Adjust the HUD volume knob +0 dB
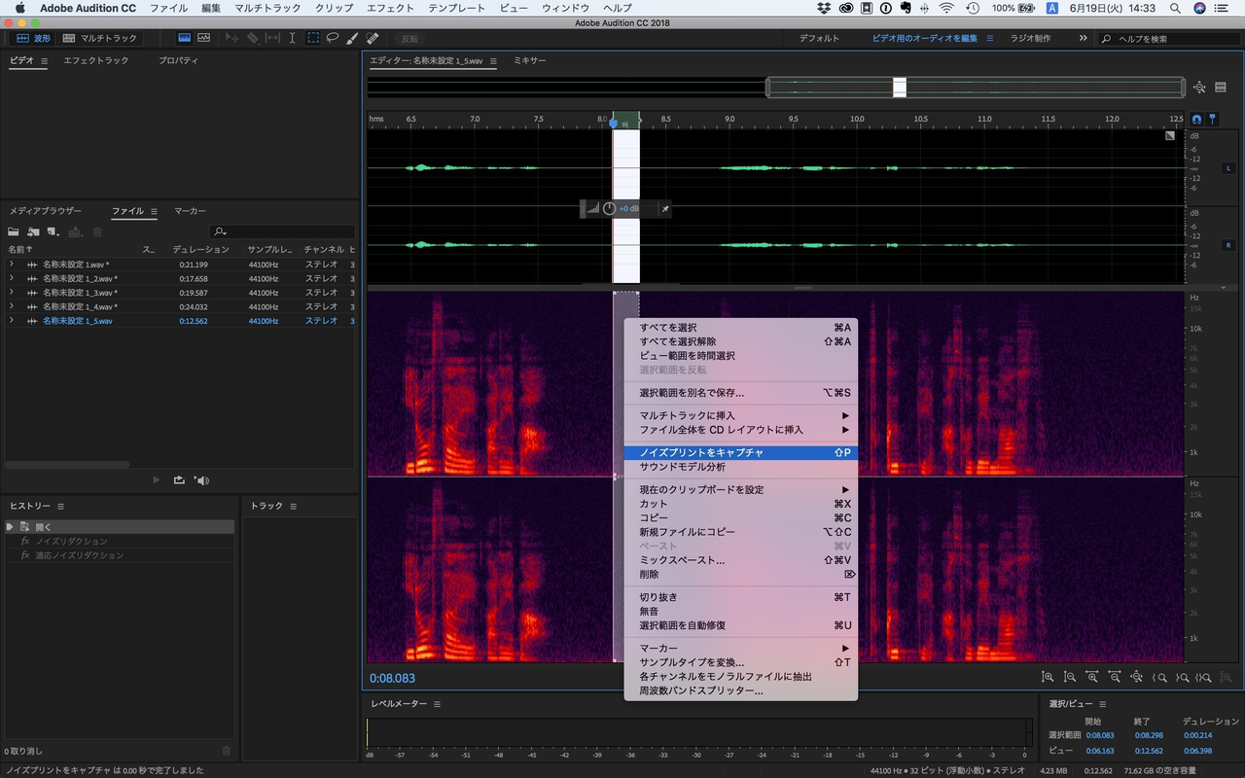The width and height of the screenshot is (1245, 778). click(609, 209)
